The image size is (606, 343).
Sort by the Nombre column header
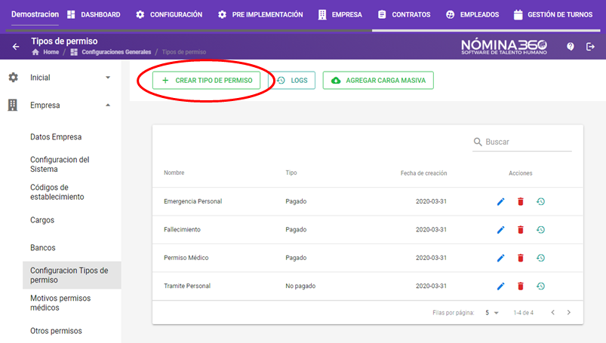[174, 173]
